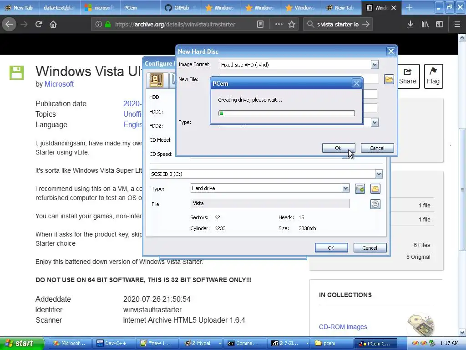Image resolution: width=466 pixels, height=350 pixels.
Task: Open Hard drive type dropdown
Action: 345,188
